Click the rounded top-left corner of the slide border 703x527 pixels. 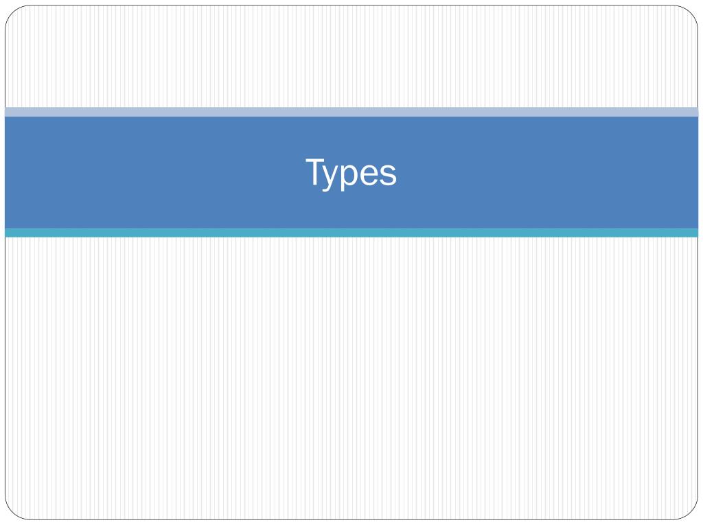pos(12,12)
